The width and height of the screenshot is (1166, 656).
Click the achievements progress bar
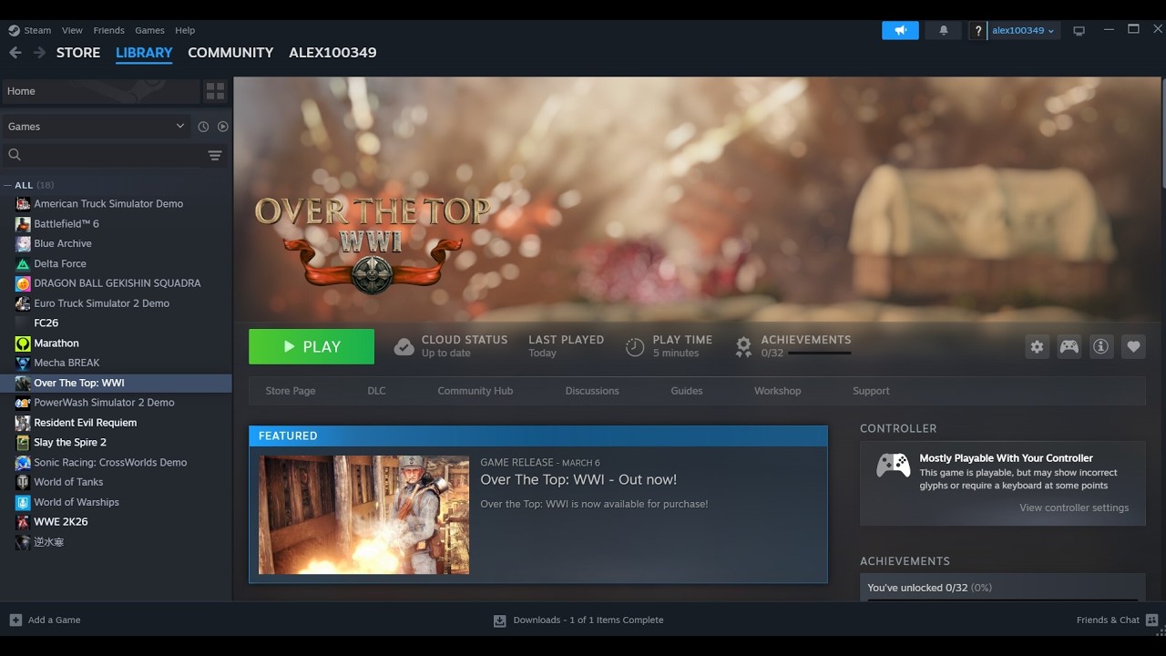click(819, 353)
